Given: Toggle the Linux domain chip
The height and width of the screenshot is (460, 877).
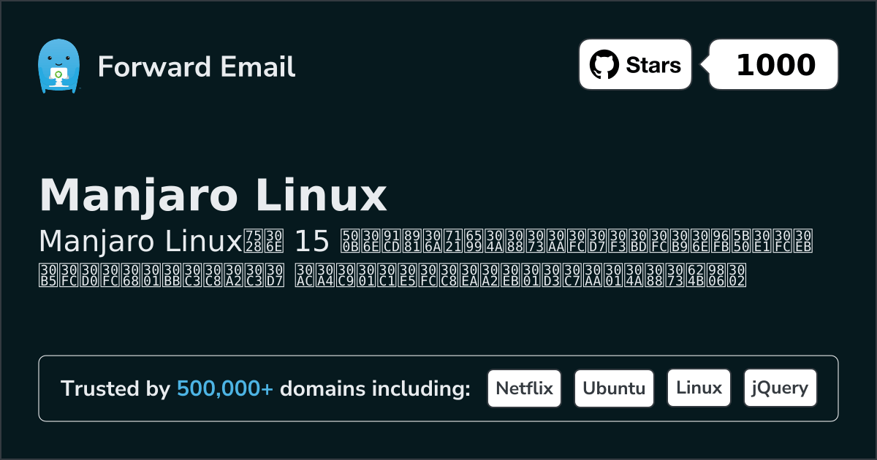Looking at the screenshot, I should 699,388.
